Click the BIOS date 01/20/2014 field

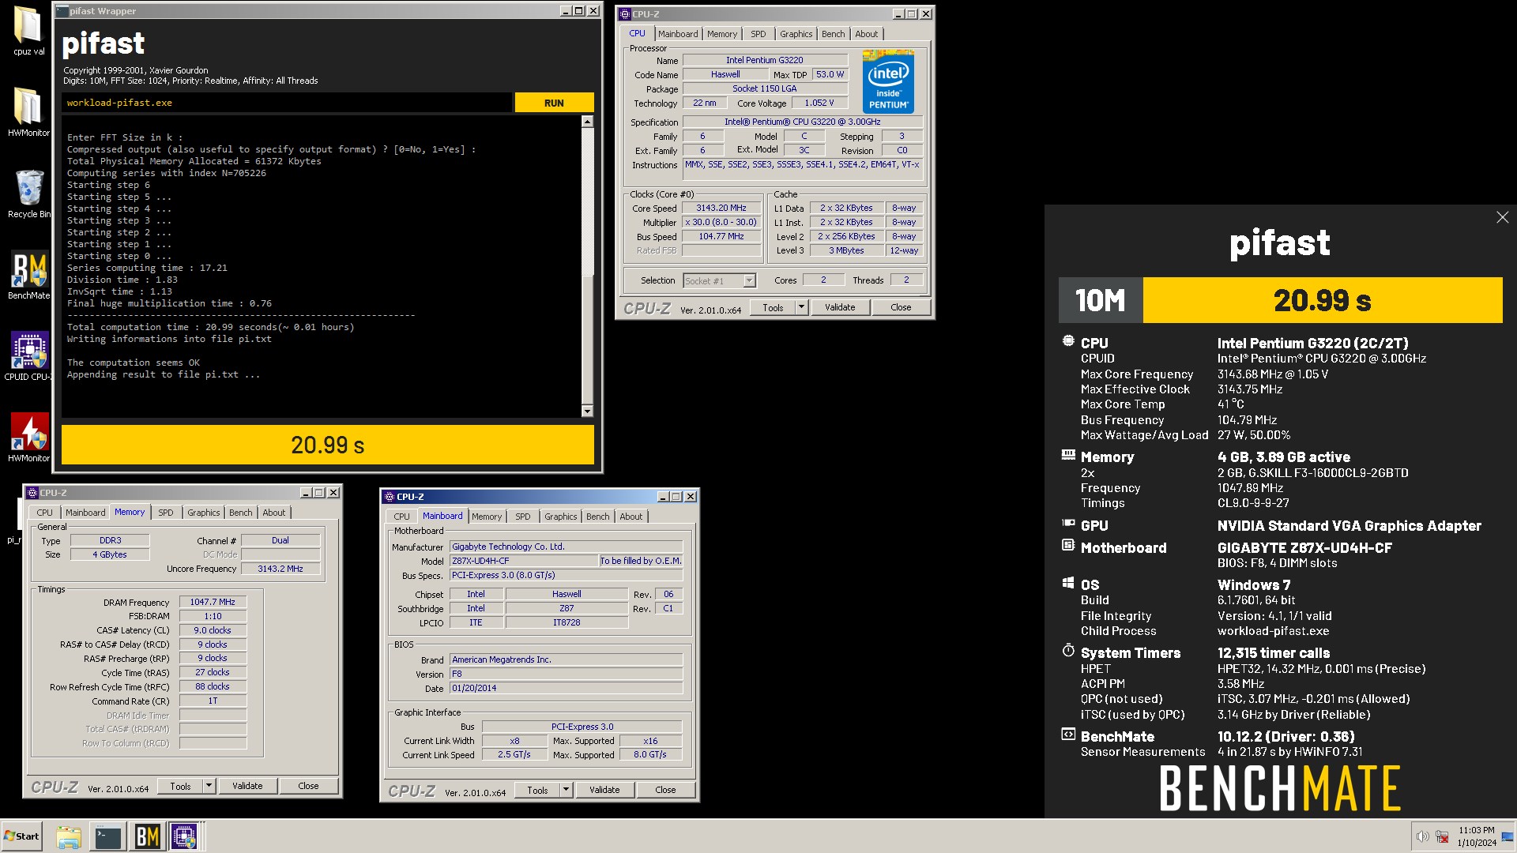tap(566, 688)
